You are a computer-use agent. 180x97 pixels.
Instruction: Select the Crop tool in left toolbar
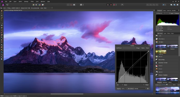pos(2,15)
